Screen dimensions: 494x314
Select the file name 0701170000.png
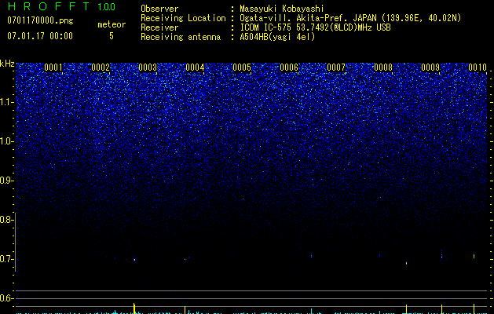[x=40, y=20]
